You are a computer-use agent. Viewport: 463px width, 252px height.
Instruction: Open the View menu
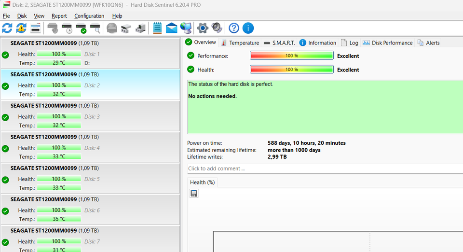click(x=39, y=16)
